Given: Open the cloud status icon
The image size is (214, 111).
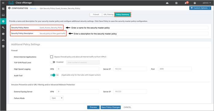Looking at the screenshot, I should point(167,3).
